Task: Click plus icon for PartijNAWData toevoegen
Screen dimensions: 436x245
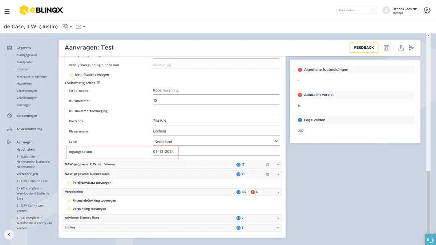Action: (x=69, y=183)
